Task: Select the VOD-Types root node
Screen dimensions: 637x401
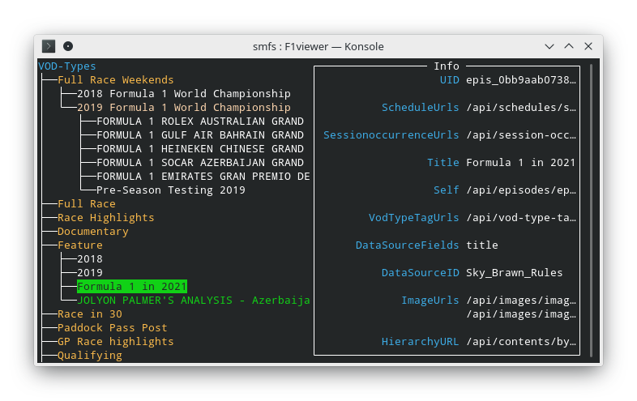Action: click(x=67, y=66)
